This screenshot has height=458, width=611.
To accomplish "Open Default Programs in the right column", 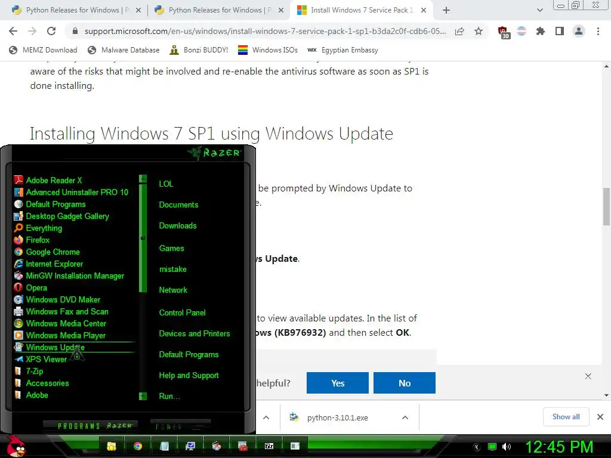I will (x=189, y=355).
